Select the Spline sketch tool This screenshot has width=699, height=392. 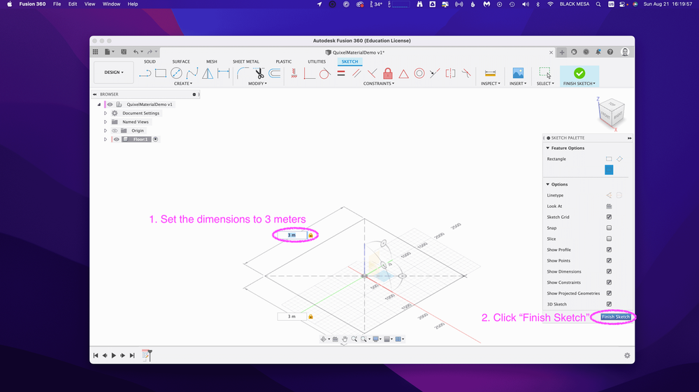192,73
